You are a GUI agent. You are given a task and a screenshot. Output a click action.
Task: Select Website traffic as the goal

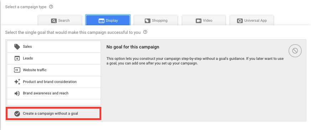click(54, 70)
